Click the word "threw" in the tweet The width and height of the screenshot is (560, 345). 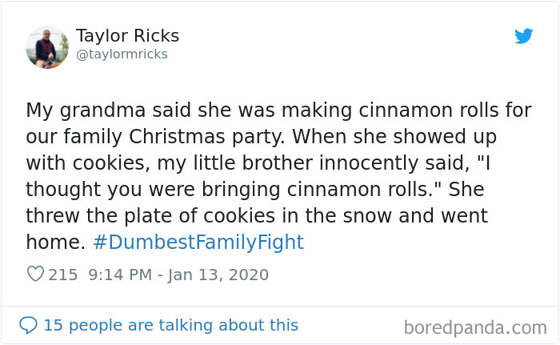pyautogui.click(x=52, y=216)
